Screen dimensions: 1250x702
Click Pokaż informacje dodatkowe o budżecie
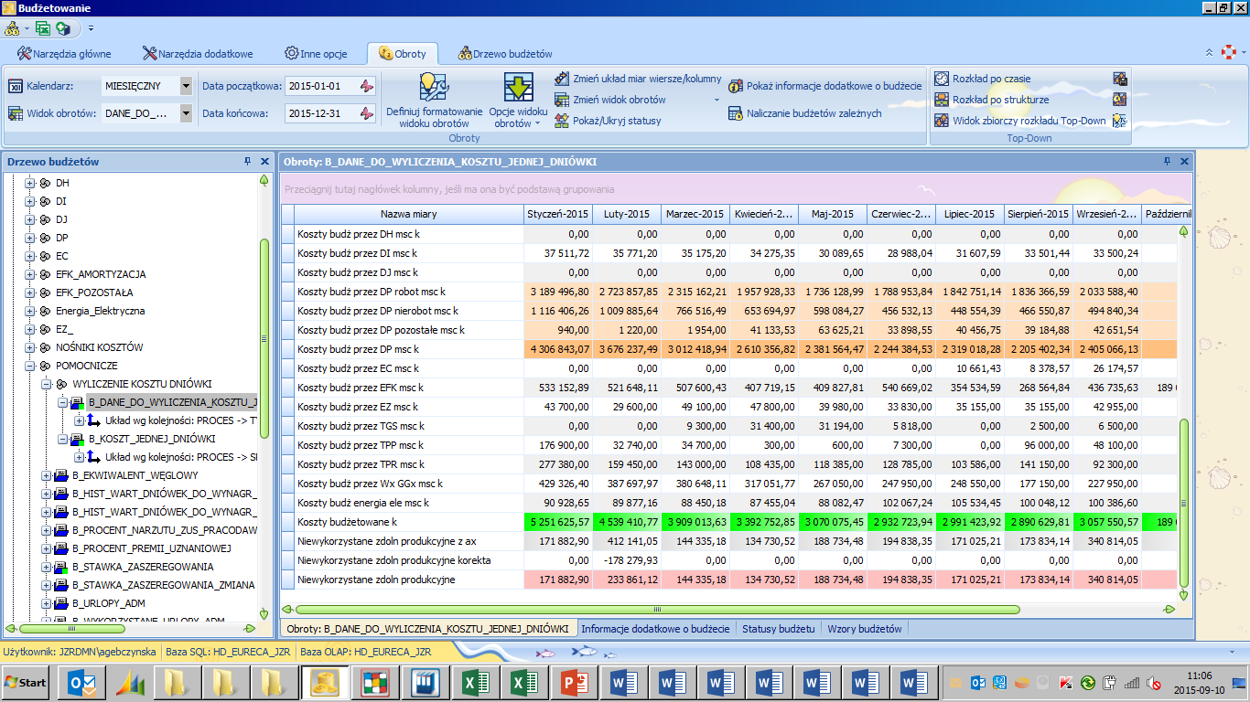pyautogui.click(x=825, y=86)
